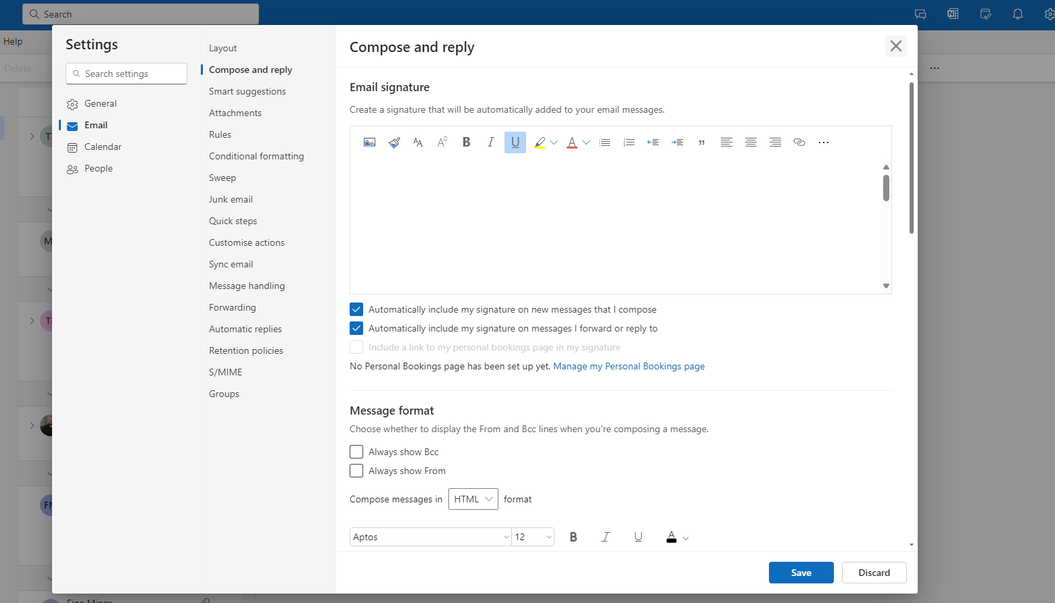The image size is (1055, 603).
Task: Open notifications bell in Outlook header
Action: pos(1018,14)
